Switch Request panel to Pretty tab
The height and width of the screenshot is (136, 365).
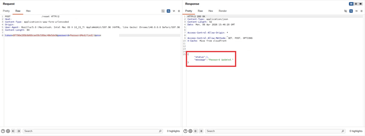pyautogui.click(x=6, y=11)
